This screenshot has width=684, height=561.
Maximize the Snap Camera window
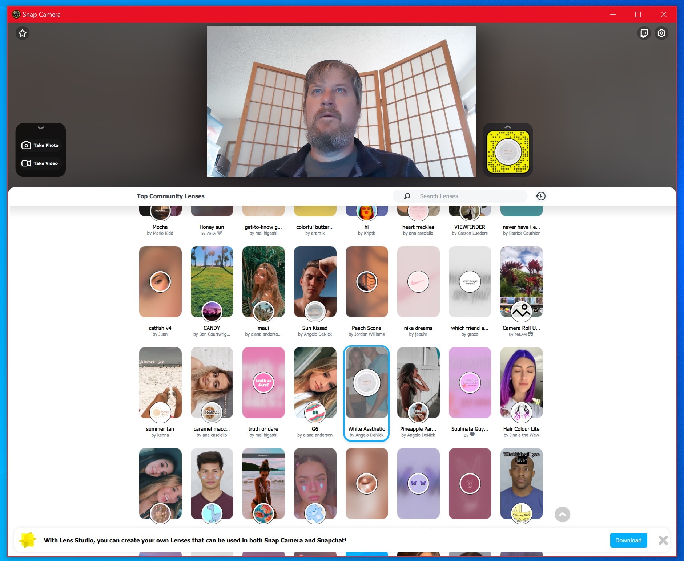click(x=638, y=15)
